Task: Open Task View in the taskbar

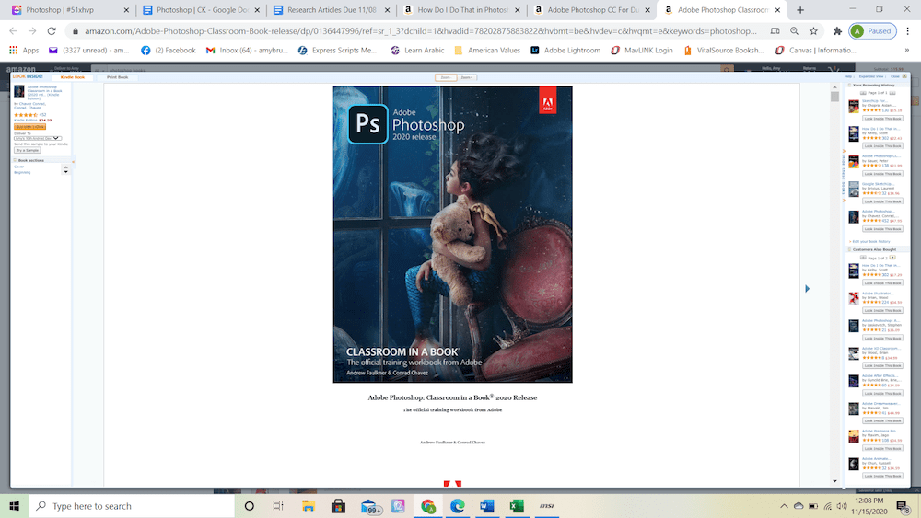Action: click(278, 506)
